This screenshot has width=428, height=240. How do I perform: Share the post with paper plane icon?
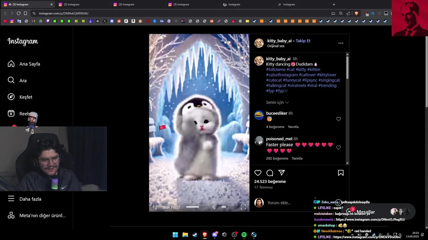[x=282, y=173]
